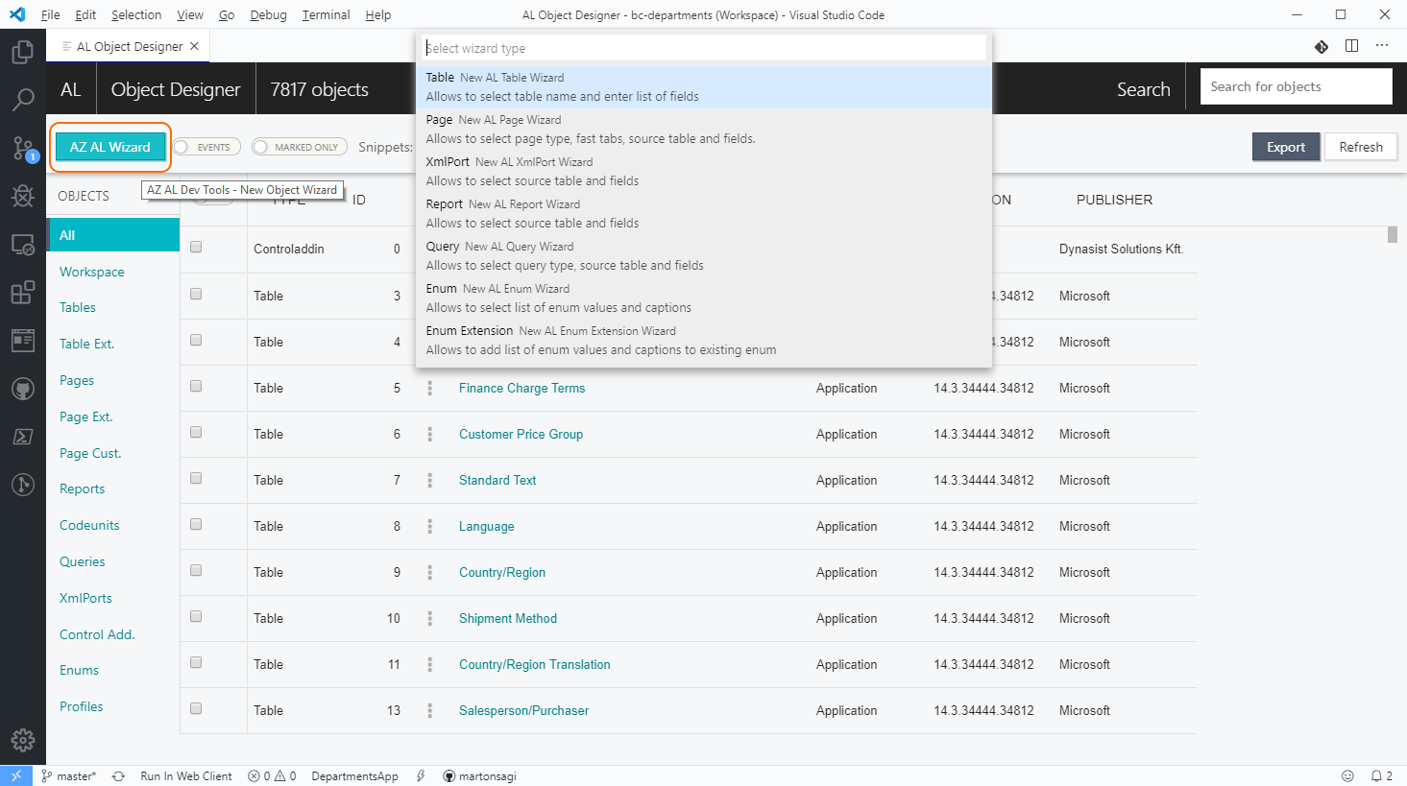This screenshot has height=786, width=1407.
Task: Click the vertical scrollbar thumb of object list
Action: point(1393,234)
